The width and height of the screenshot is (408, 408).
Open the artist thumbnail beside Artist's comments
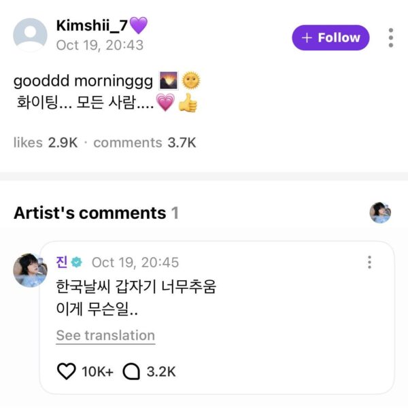(380, 213)
